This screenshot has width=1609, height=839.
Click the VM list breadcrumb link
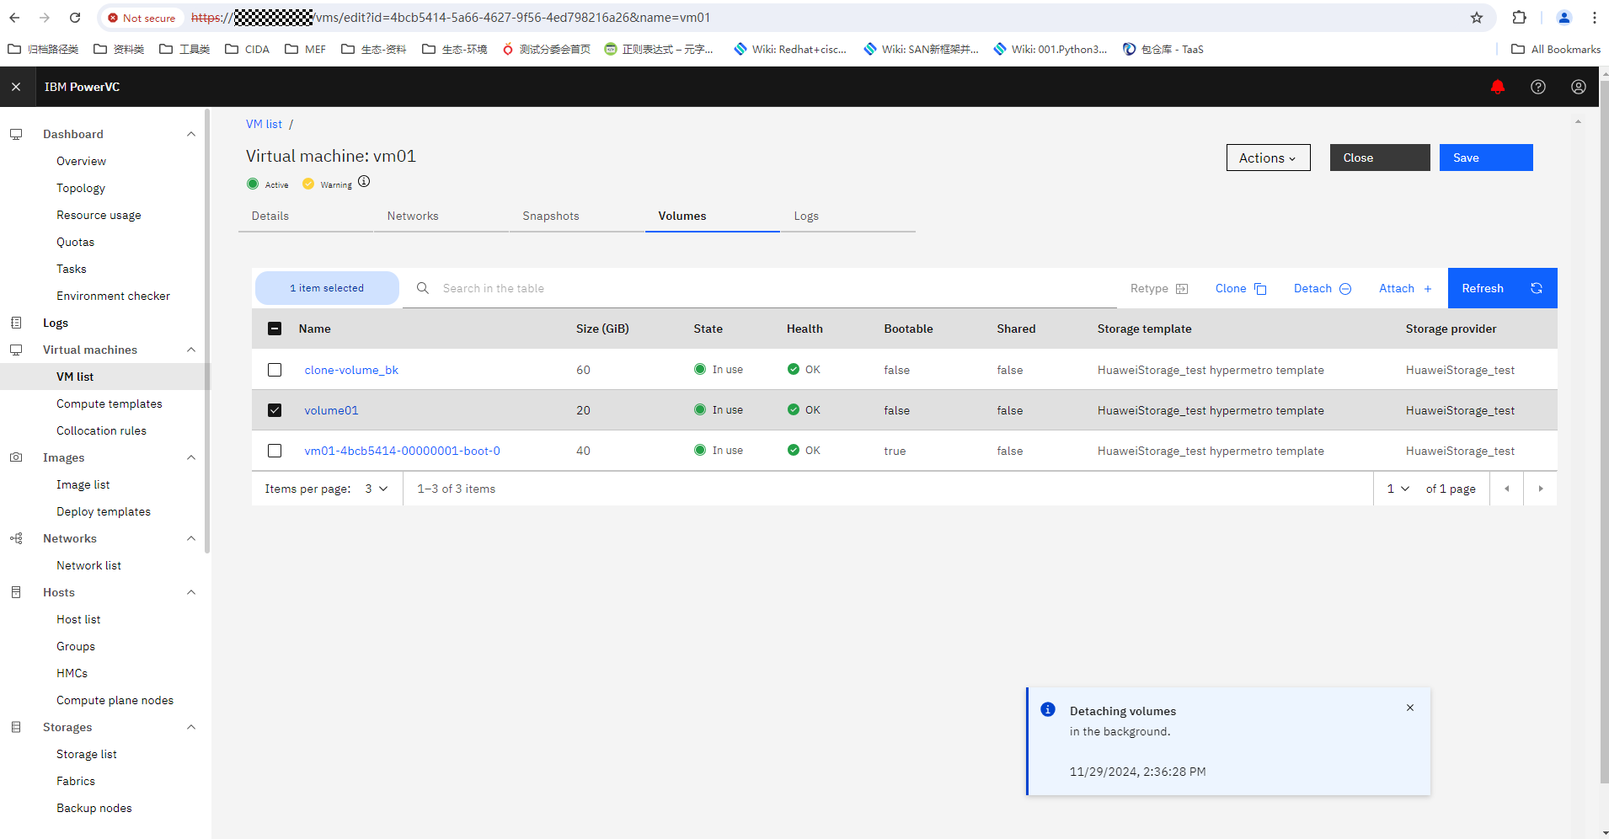point(264,124)
